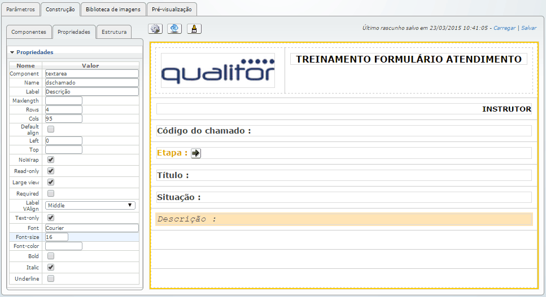Click the arrow icon next to Etapa
This screenshot has height=297, width=546.
click(x=196, y=153)
